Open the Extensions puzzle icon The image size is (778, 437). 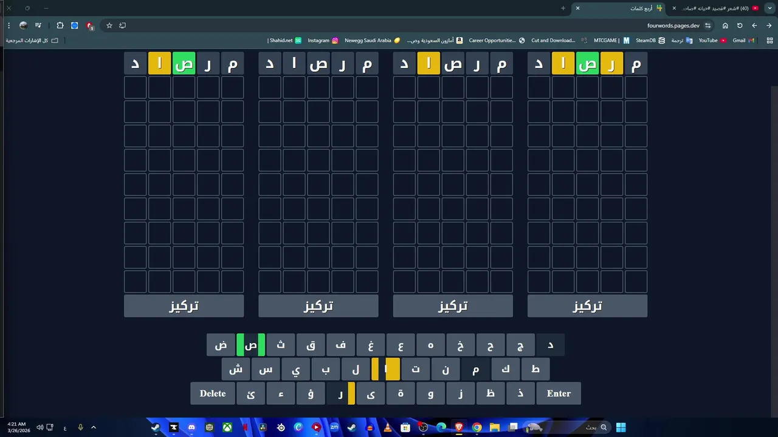tap(60, 25)
